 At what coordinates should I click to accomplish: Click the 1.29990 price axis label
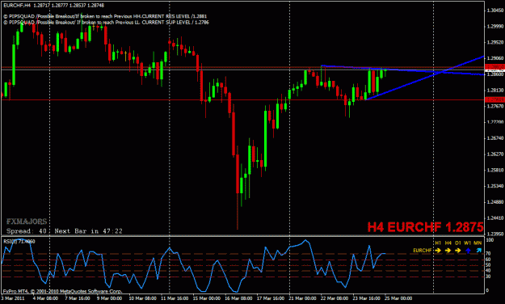click(495, 26)
